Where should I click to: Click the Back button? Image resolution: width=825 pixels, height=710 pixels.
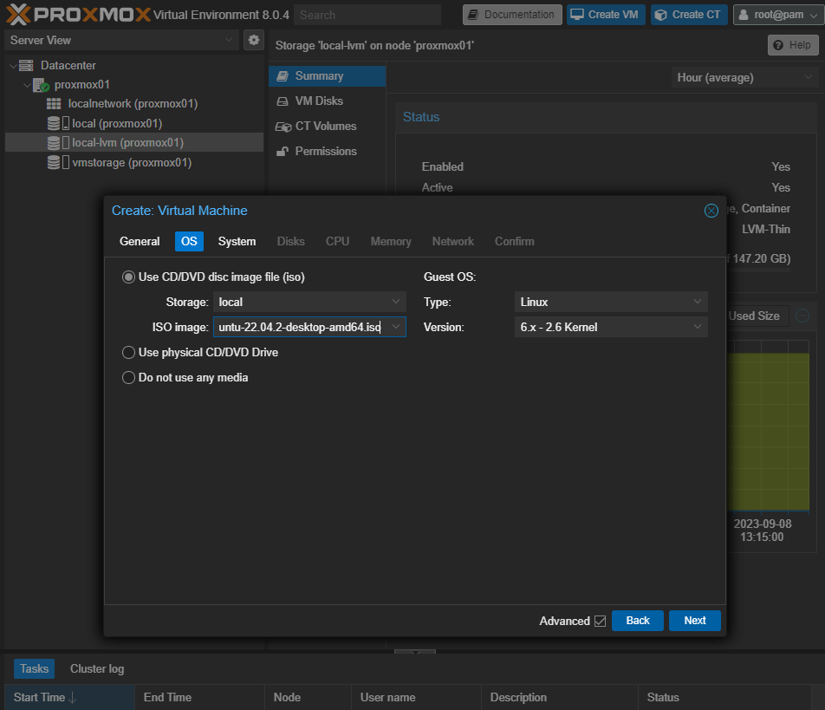click(637, 621)
